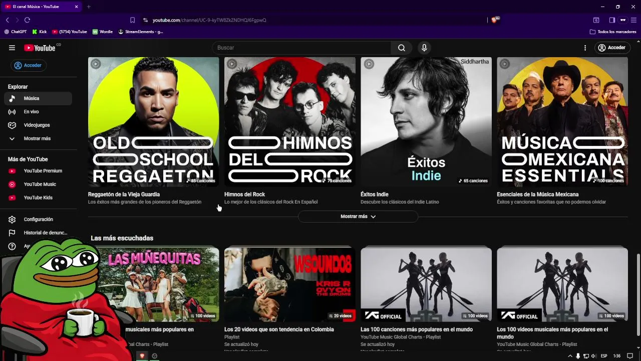Open the YouTube hamburger guide menu
This screenshot has width=641, height=361.
click(x=12, y=48)
